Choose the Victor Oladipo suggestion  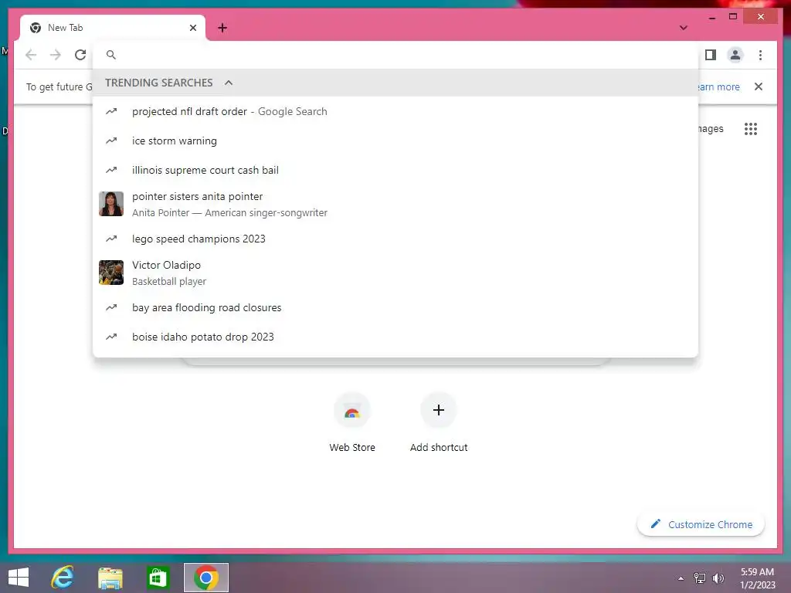point(395,273)
